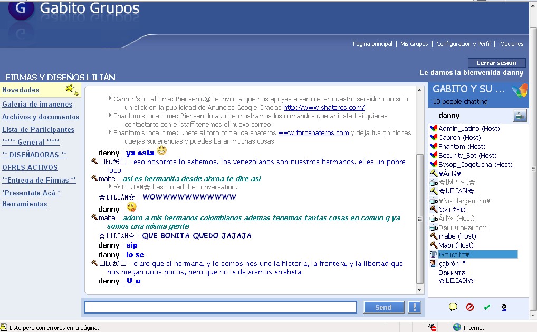Click the star icon beside Novedades
Screen dimensions: 537x332
coord(72,90)
